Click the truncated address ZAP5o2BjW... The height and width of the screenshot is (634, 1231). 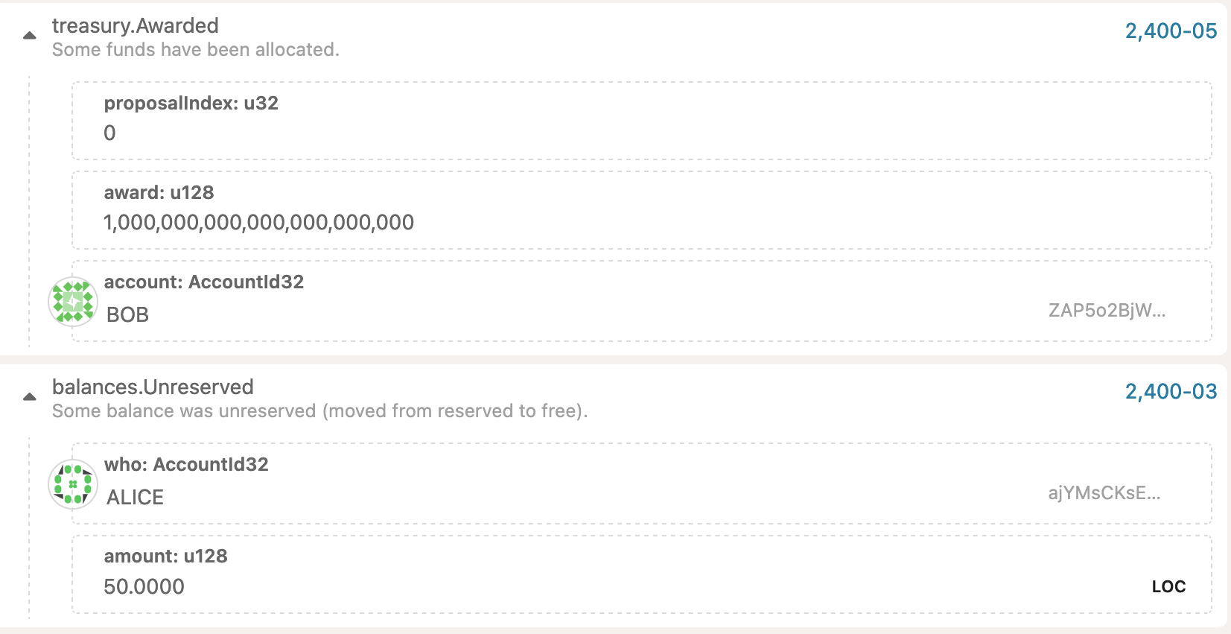(x=1107, y=311)
